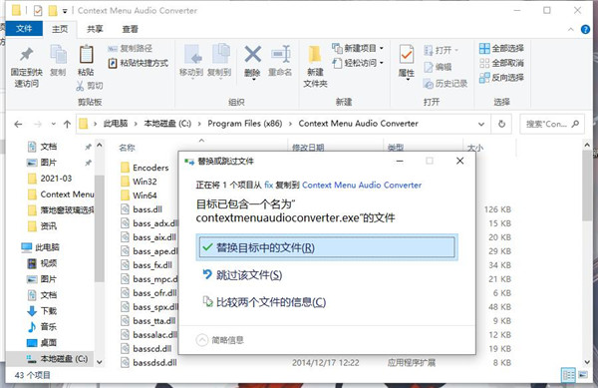This screenshot has width=598, height=388.
Task: Click History (历史记录) in the ribbon
Action: click(446, 84)
